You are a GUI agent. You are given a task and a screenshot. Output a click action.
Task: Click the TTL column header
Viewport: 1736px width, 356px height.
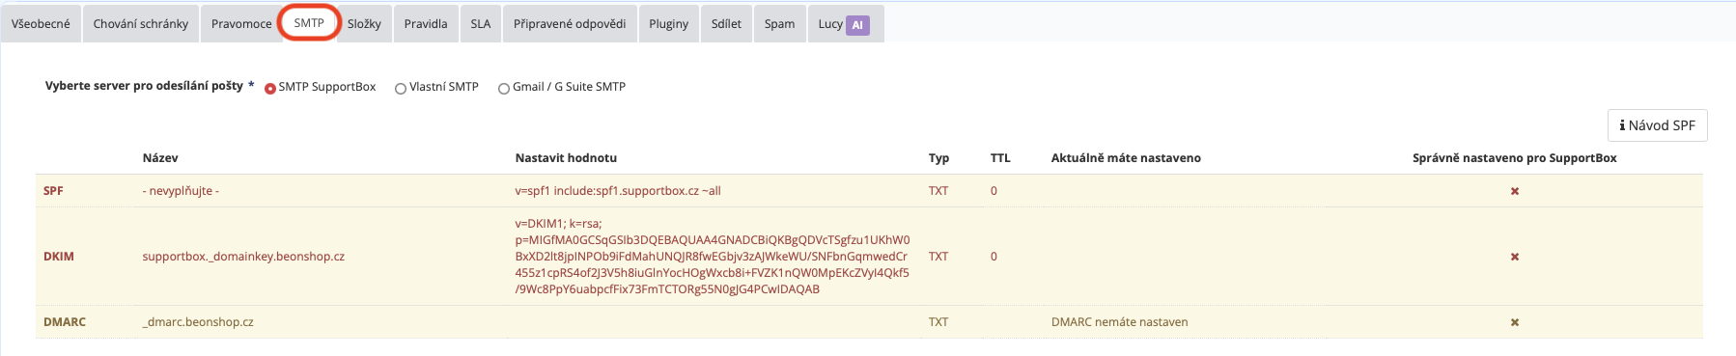[1000, 158]
